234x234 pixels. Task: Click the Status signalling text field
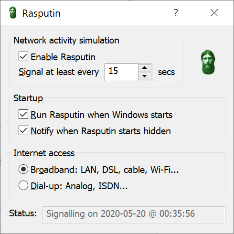pos(134,215)
